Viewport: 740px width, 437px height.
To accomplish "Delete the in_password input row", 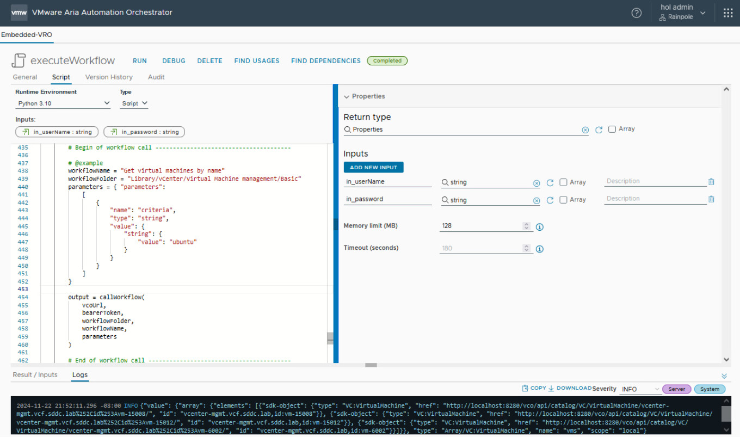I will (711, 199).
